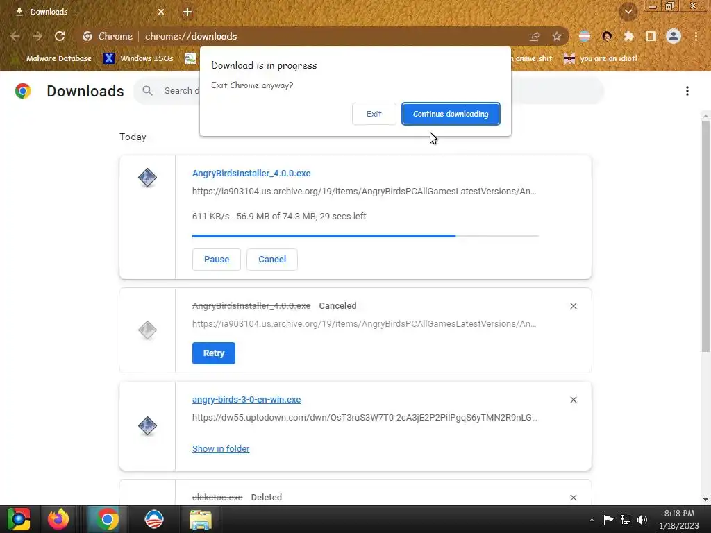Image resolution: width=711 pixels, height=533 pixels.
Task: Click Action Center flag tray icon
Action: click(x=608, y=519)
